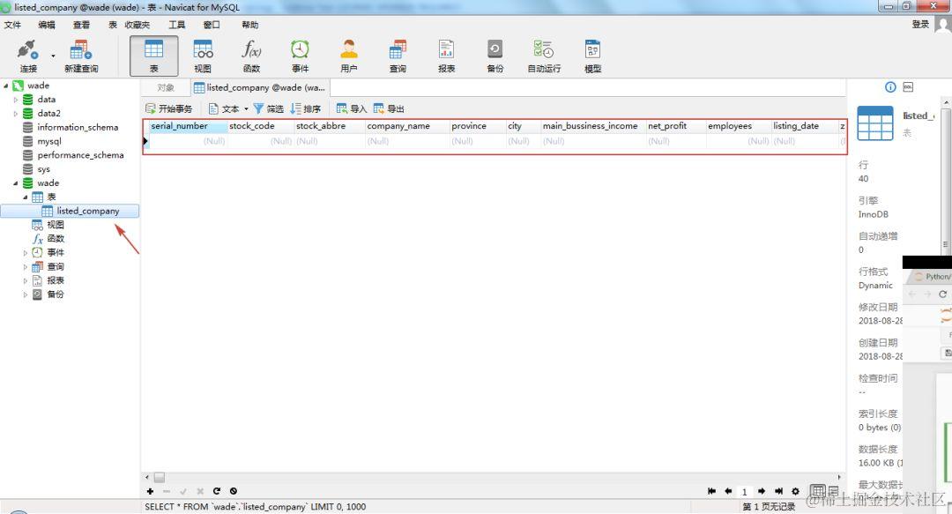Go to the first page of records
Screen dimensions: 952x514
coord(711,491)
